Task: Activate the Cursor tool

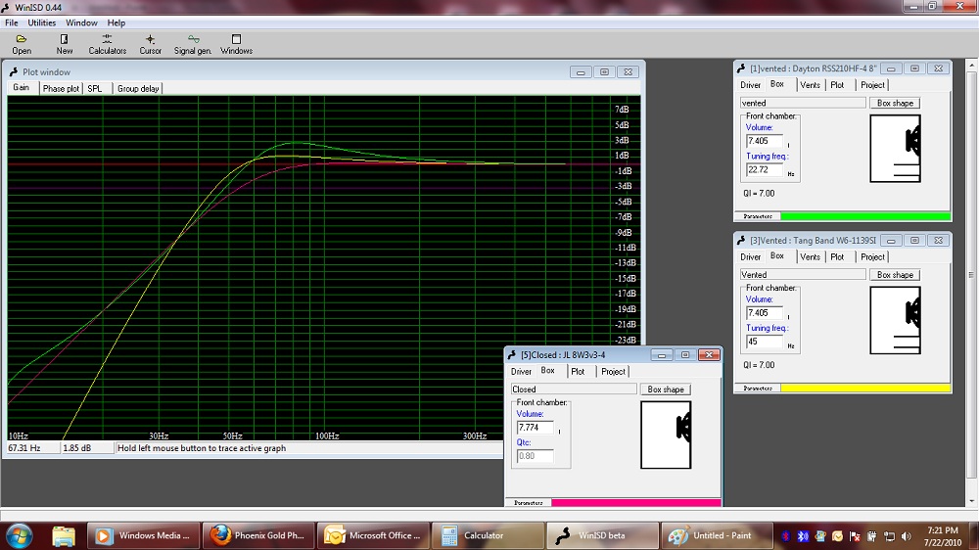Action: [150, 44]
